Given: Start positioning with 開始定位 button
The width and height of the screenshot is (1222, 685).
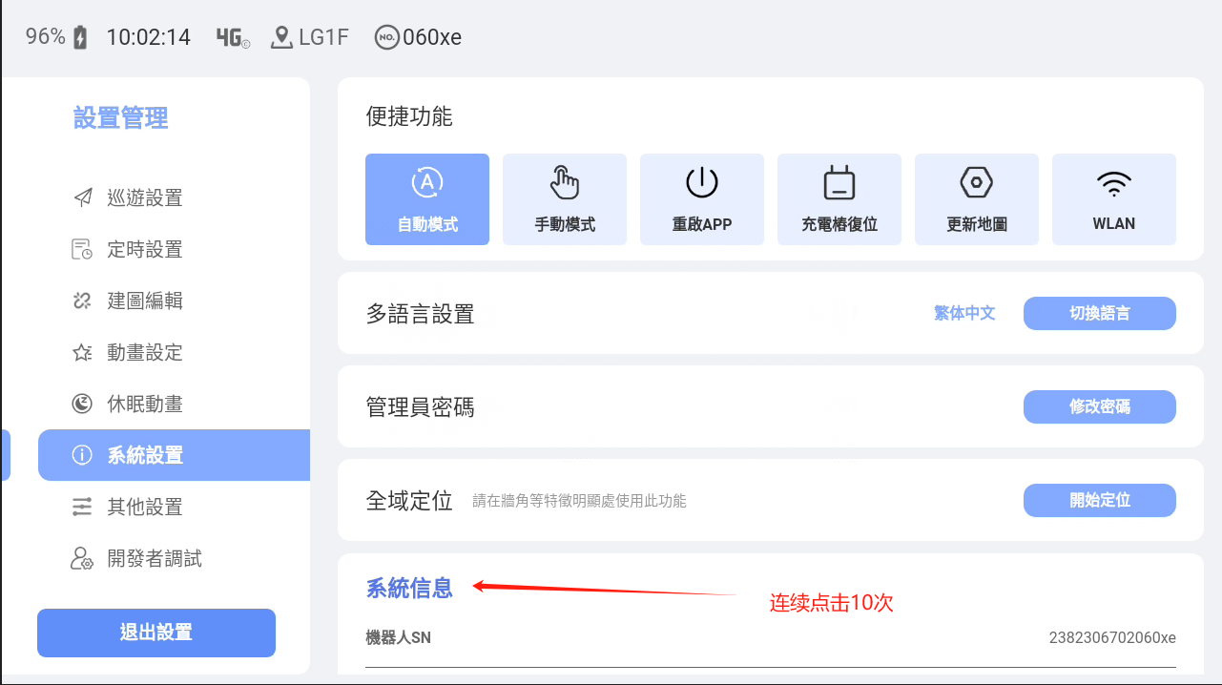Looking at the screenshot, I should coord(1099,500).
